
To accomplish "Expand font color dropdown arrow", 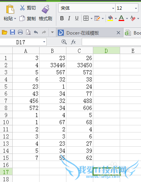I will pos(127,18).
